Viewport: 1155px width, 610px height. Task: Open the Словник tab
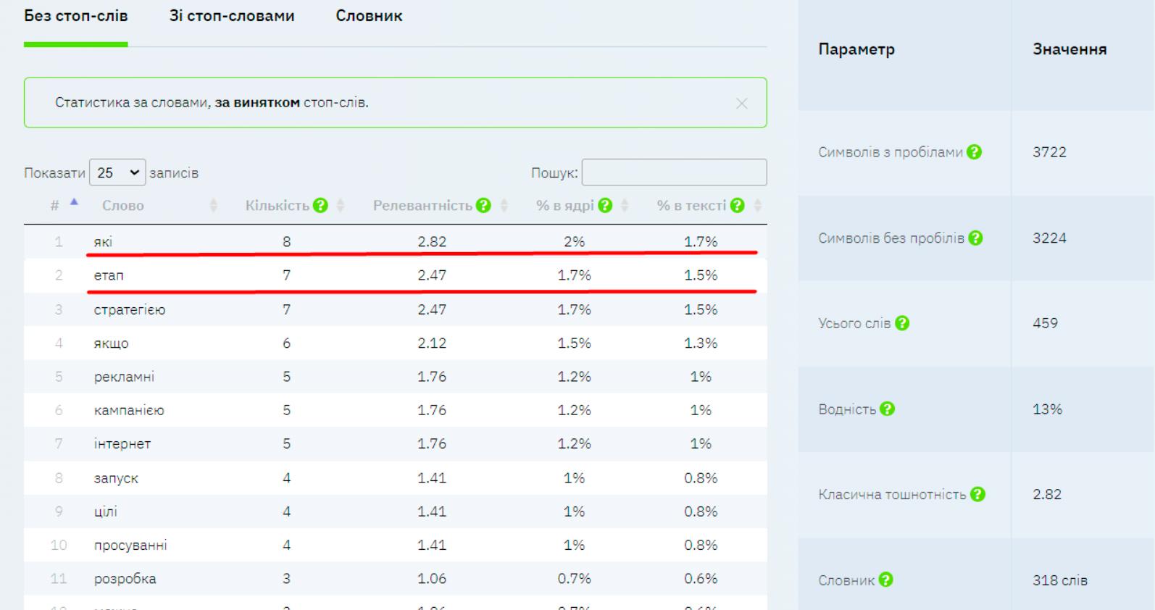pos(369,16)
